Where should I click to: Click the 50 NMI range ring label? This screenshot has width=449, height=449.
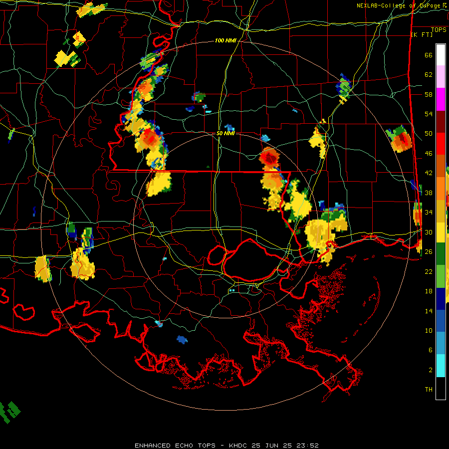(225, 133)
